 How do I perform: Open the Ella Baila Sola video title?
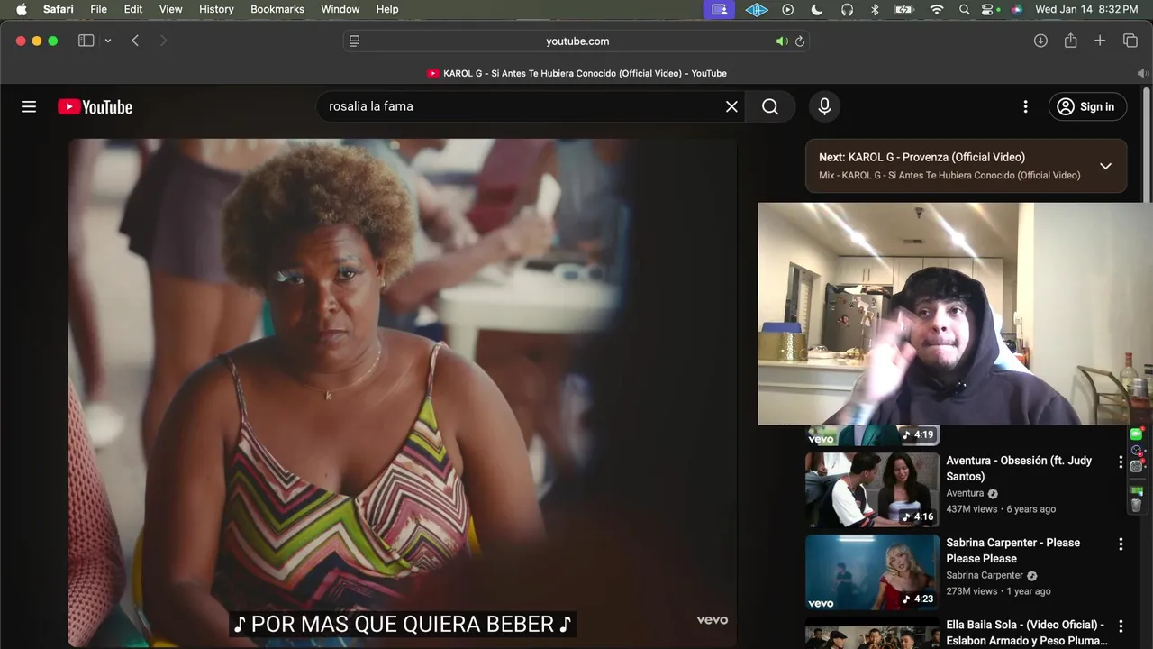1027,632
